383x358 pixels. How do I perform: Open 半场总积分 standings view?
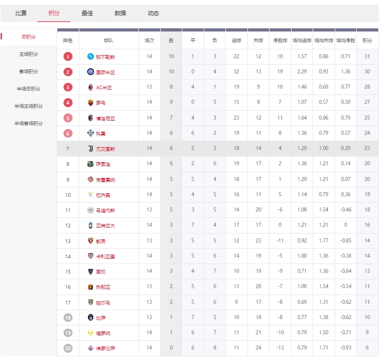[x=28, y=89]
